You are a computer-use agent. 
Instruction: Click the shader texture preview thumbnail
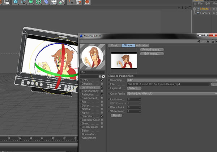point(124,61)
